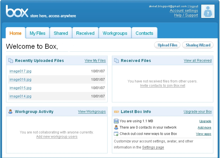The image size is (220, 158).
Task: Select the Received tab
Action: point(85,33)
